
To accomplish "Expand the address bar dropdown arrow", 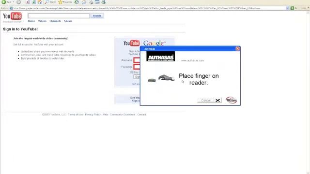I will [x=287, y=8].
